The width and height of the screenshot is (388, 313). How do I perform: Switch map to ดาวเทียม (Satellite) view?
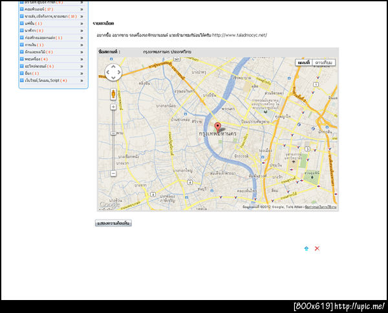click(324, 62)
